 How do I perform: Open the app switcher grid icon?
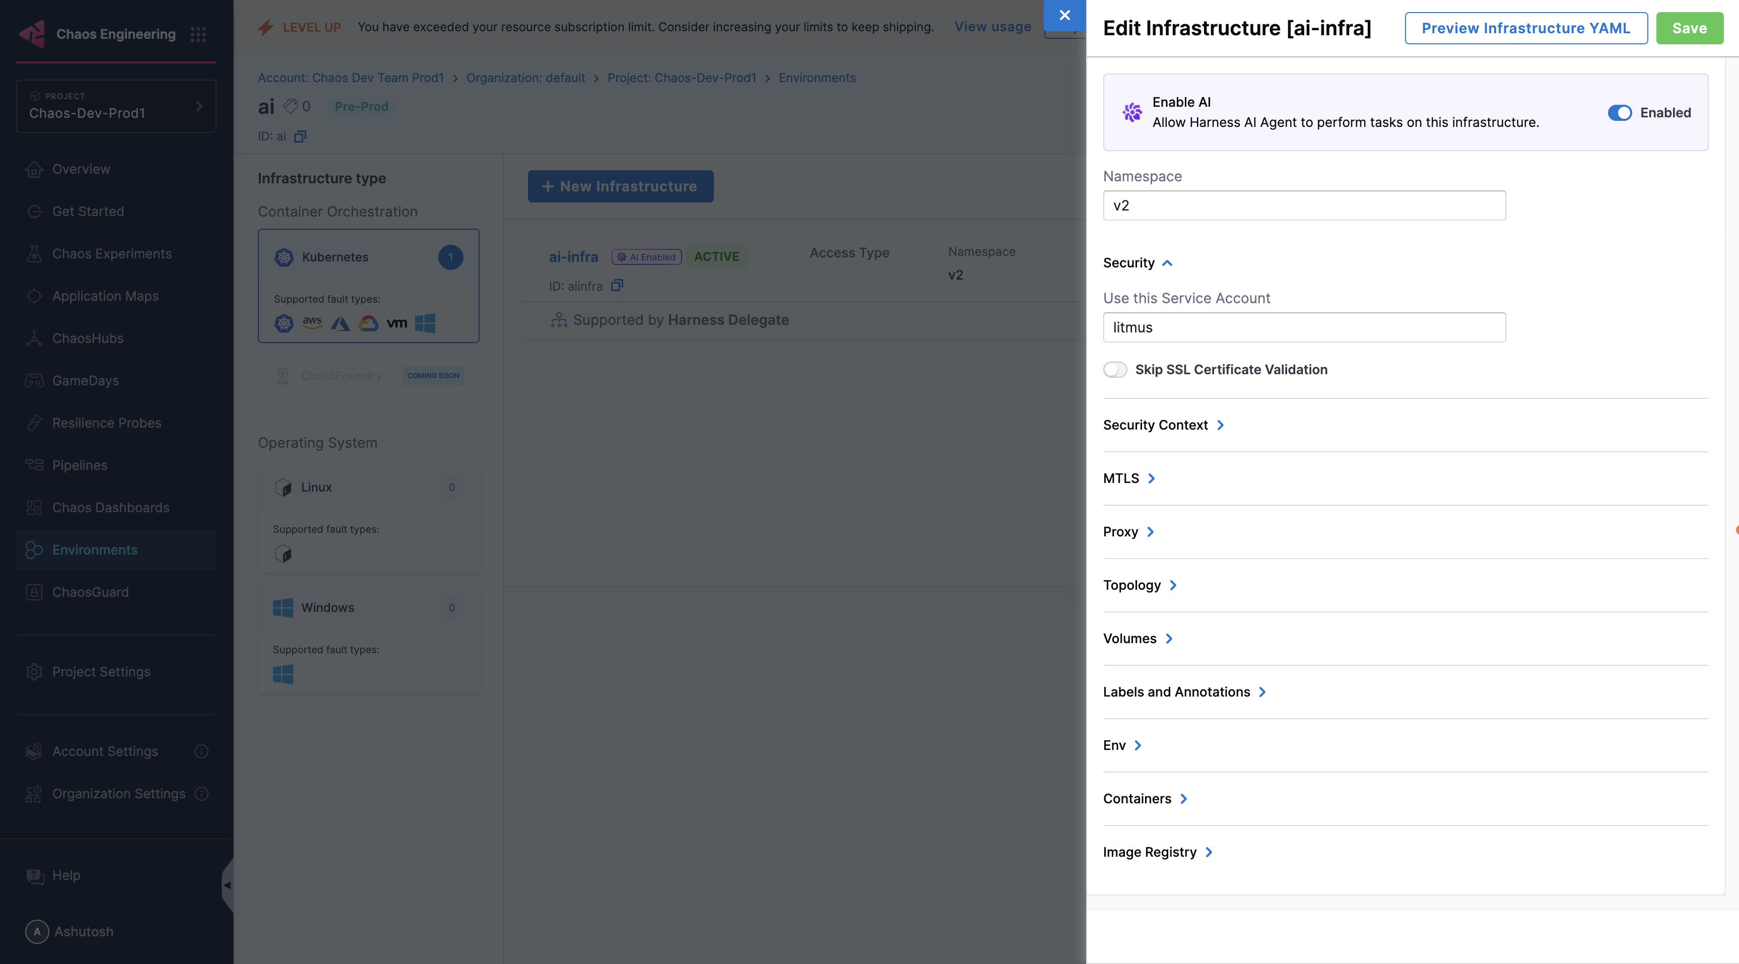[x=198, y=34]
